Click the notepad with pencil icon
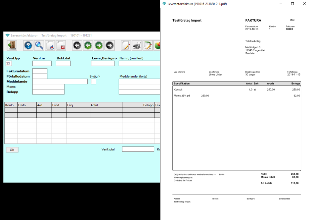 (x=148, y=45)
